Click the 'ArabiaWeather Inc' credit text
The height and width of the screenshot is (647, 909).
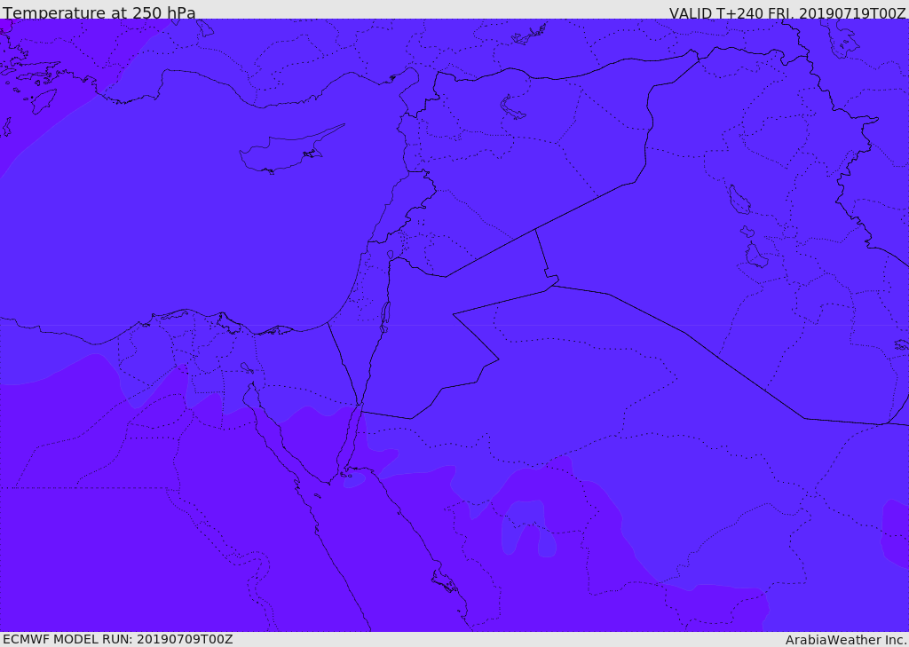point(846,640)
